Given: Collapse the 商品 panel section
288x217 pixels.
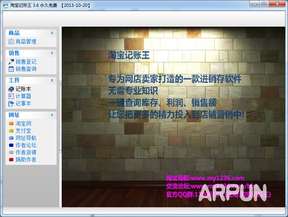Looking at the screenshot, I should click(x=52, y=33).
